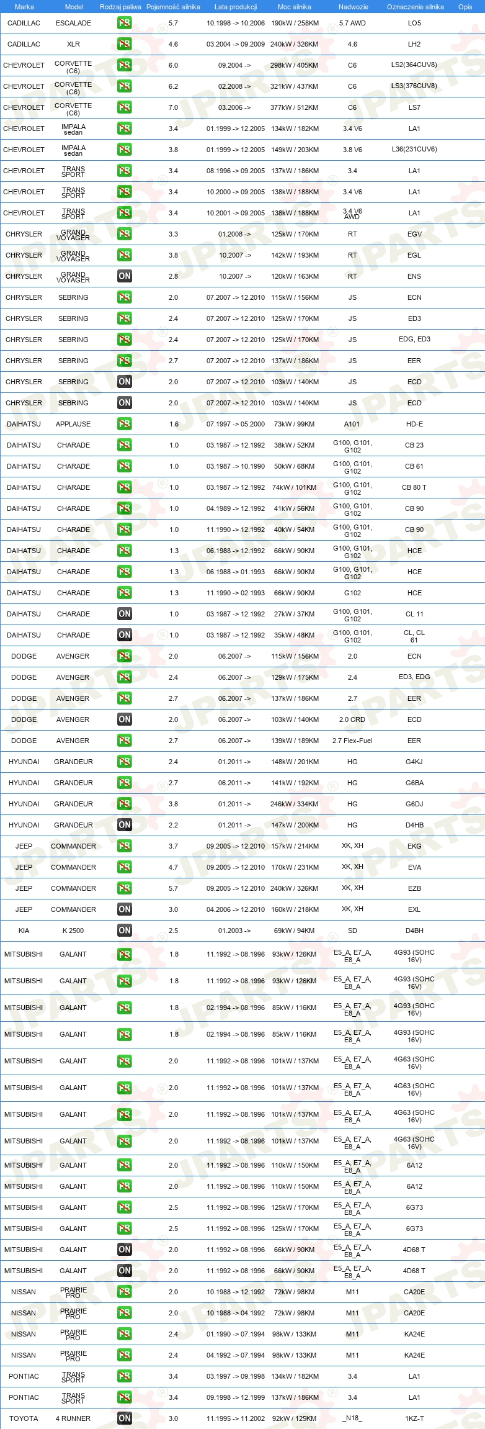Click the K 2500 model cell
Screen dimensions: 485x1429
tap(73, 931)
